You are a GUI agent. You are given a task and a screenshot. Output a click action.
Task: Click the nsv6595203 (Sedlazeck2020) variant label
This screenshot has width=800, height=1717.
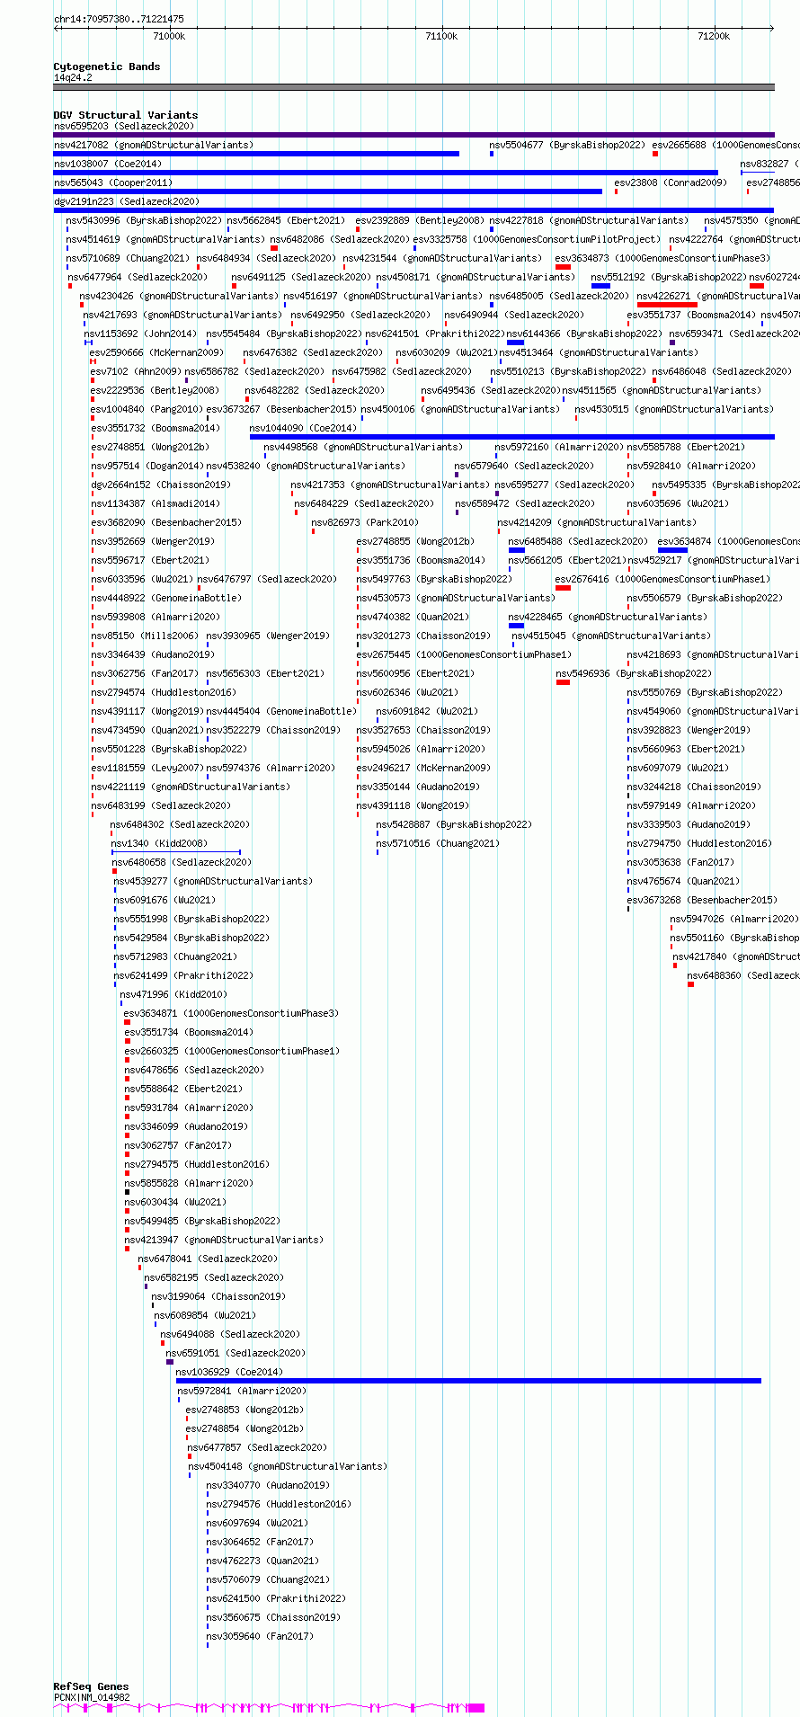pyautogui.click(x=123, y=126)
